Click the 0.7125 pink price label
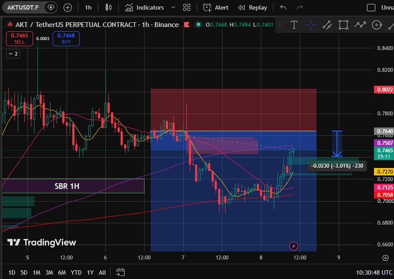Viewport: 394px width, 279px height. tap(384, 187)
